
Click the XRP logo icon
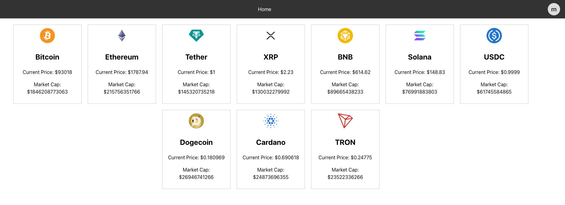pyautogui.click(x=271, y=36)
